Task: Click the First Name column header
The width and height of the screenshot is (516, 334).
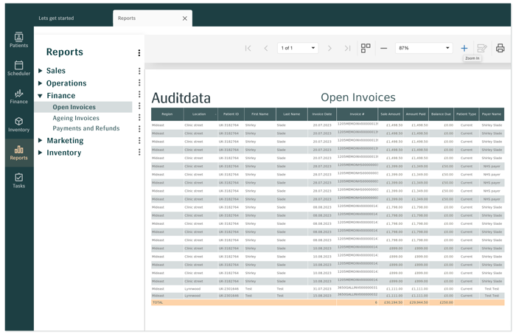Action: tap(260, 114)
